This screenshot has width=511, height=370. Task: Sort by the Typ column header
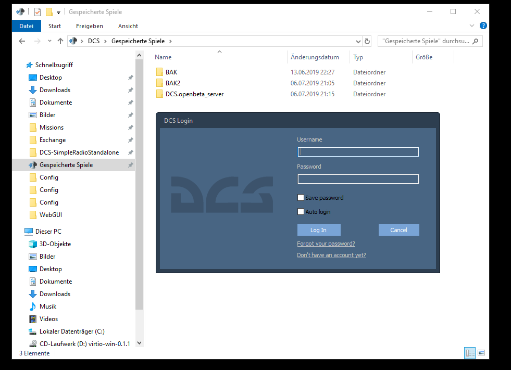pos(358,57)
